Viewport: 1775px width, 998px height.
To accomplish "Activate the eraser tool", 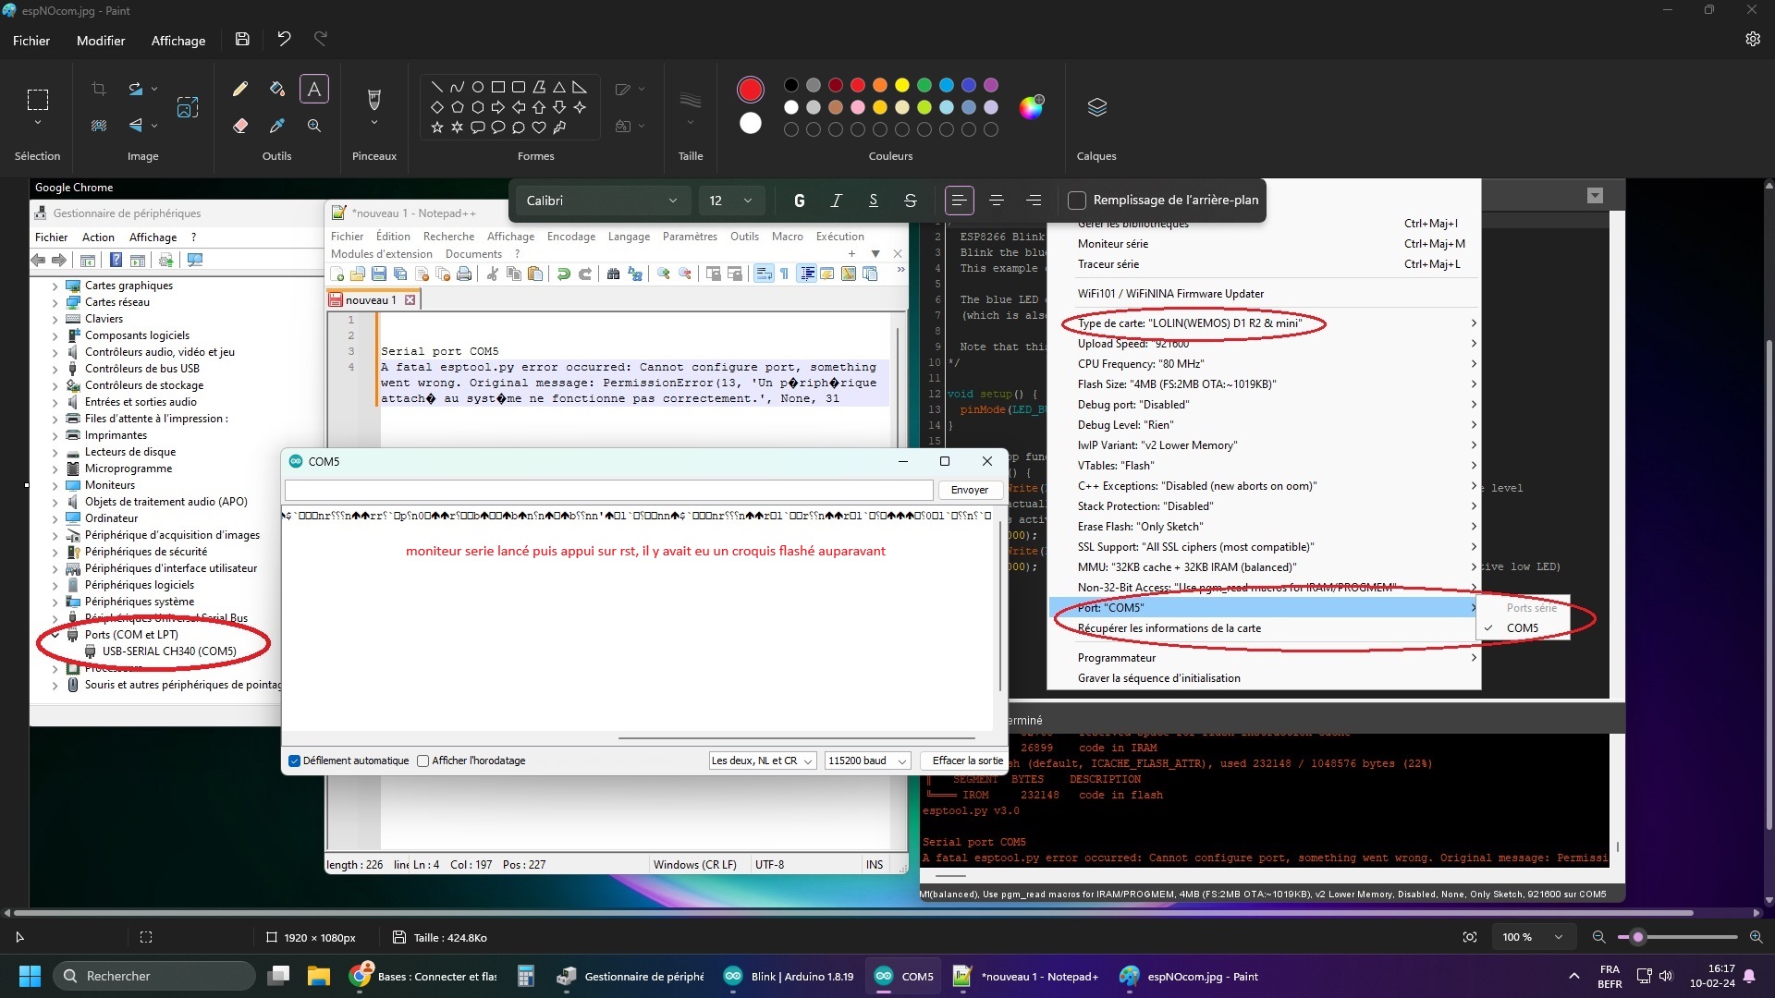I will point(240,126).
